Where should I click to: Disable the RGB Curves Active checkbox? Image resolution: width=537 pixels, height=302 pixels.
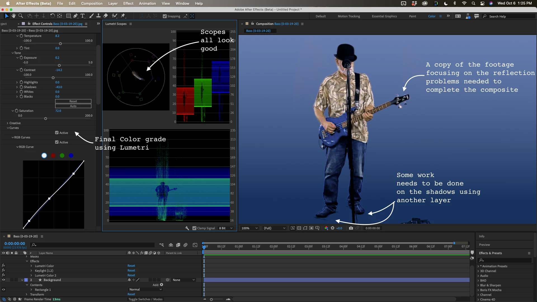pyautogui.click(x=57, y=142)
